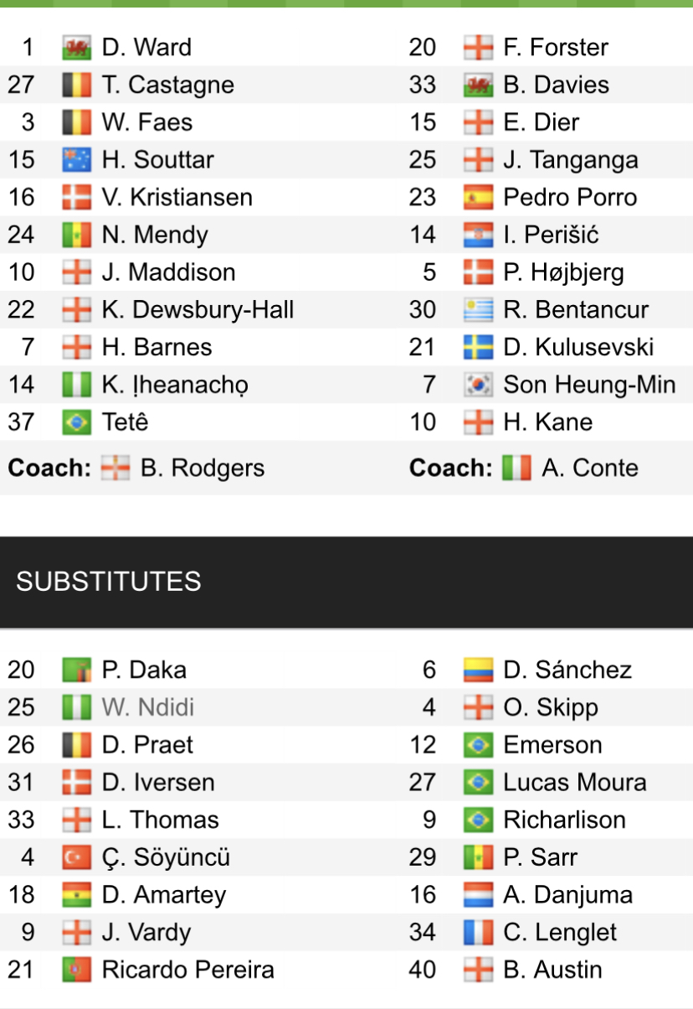
Task: Click the Spain flag beside Pedro Porro
Action: pos(478,198)
